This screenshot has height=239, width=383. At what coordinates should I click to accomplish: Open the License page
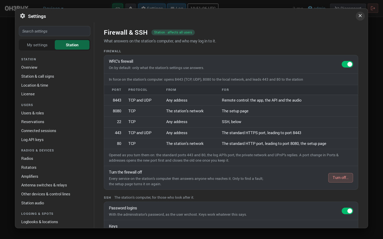click(x=28, y=94)
